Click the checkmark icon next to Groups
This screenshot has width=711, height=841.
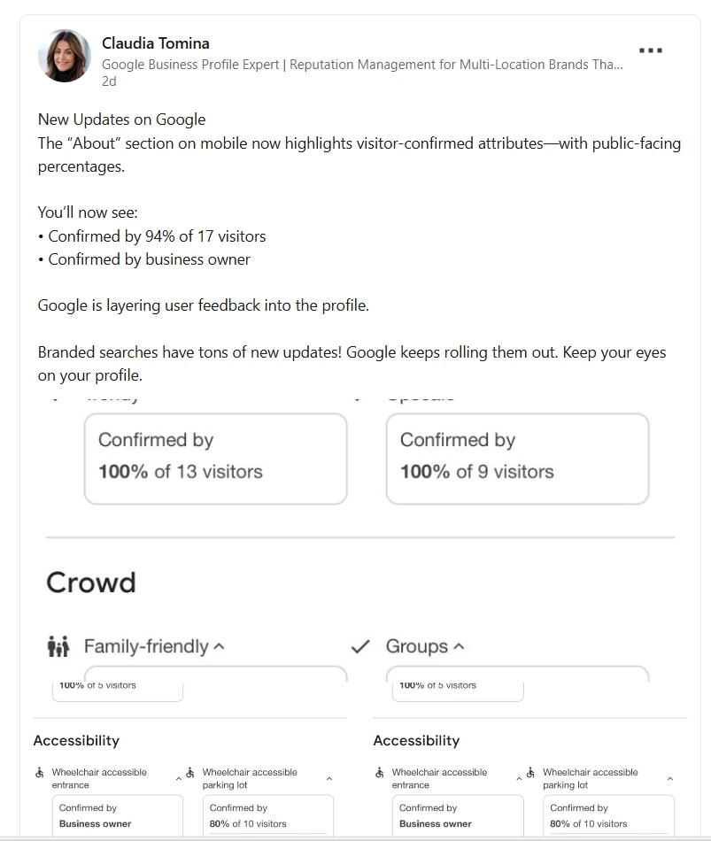360,647
